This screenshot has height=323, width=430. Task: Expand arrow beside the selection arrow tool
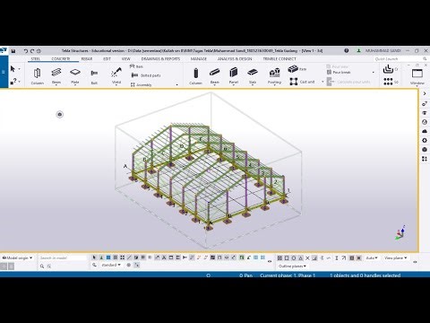[20, 69]
